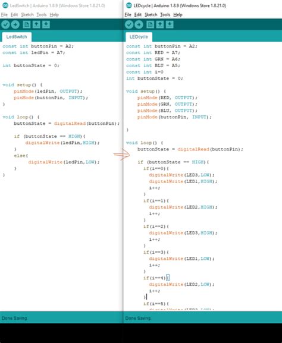This screenshot has width=282, height=343.
Task: Click 'pinMode(ledPin, OUTPUT);' line
Action: tap(48, 91)
